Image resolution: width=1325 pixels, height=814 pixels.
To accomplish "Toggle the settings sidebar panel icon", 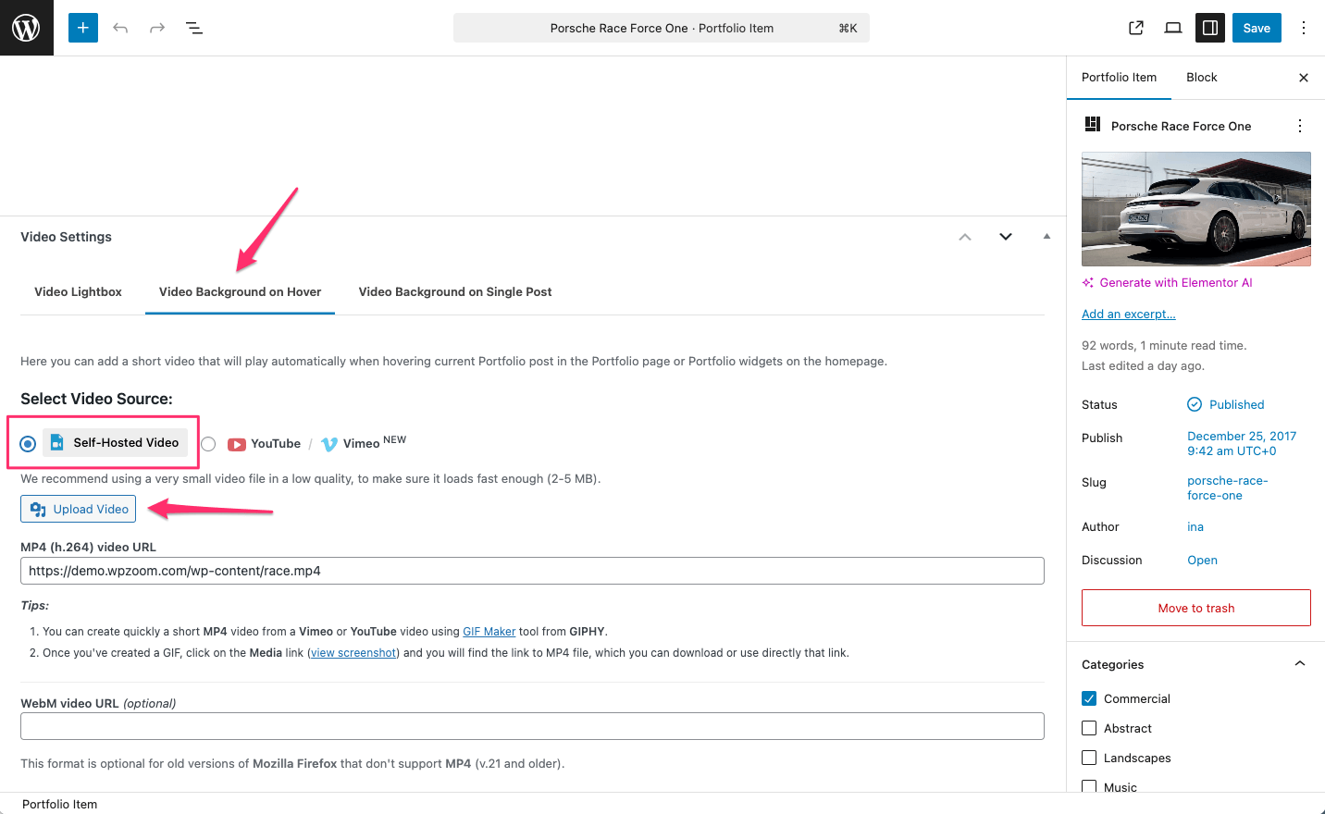I will (1209, 28).
